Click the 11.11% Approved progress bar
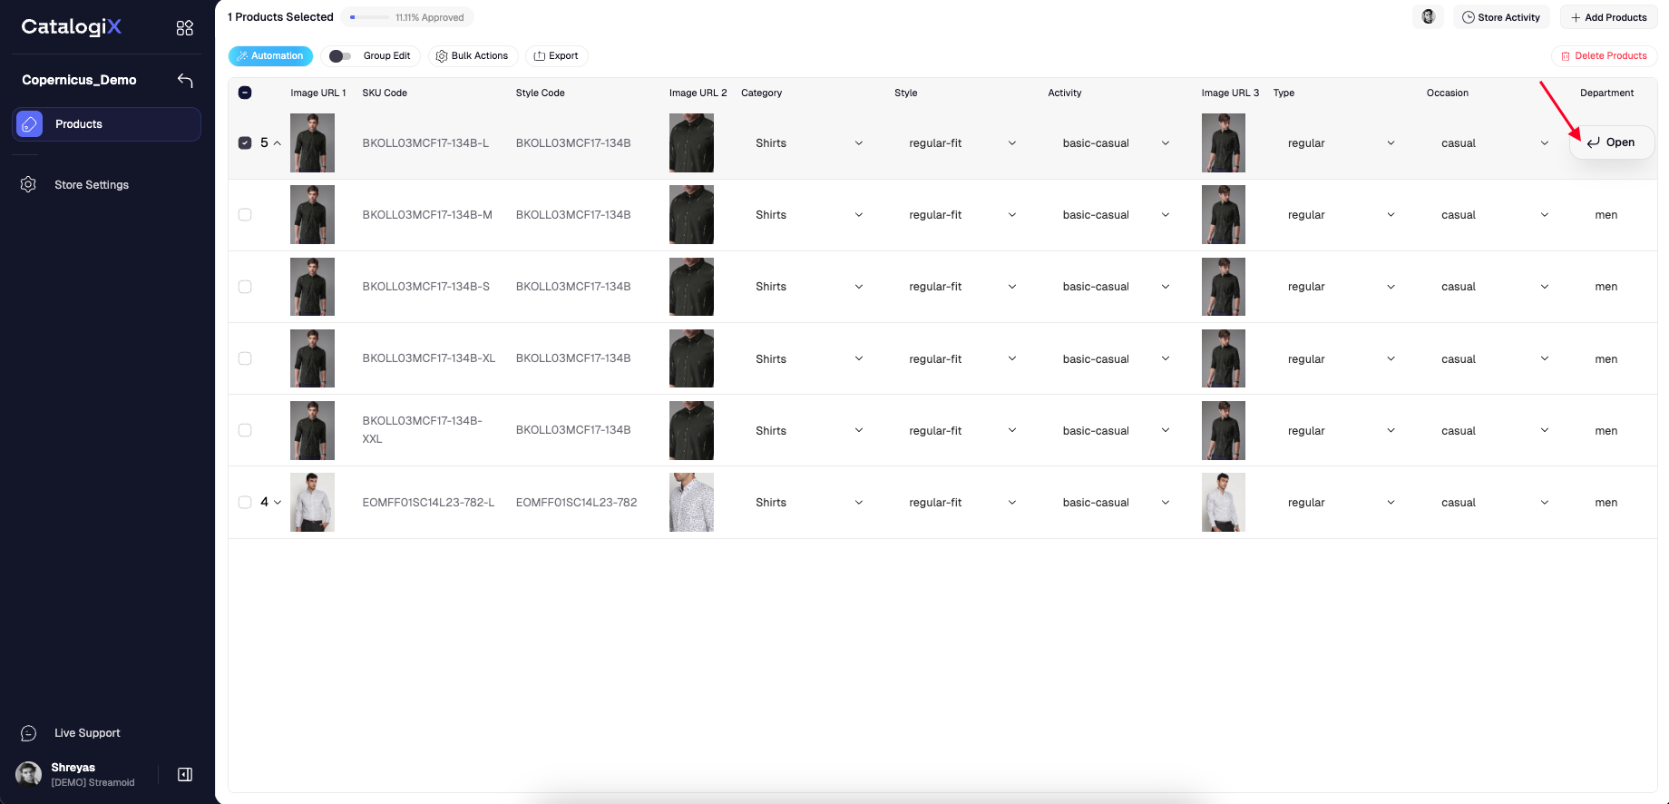The image size is (1669, 804). [369, 17]
